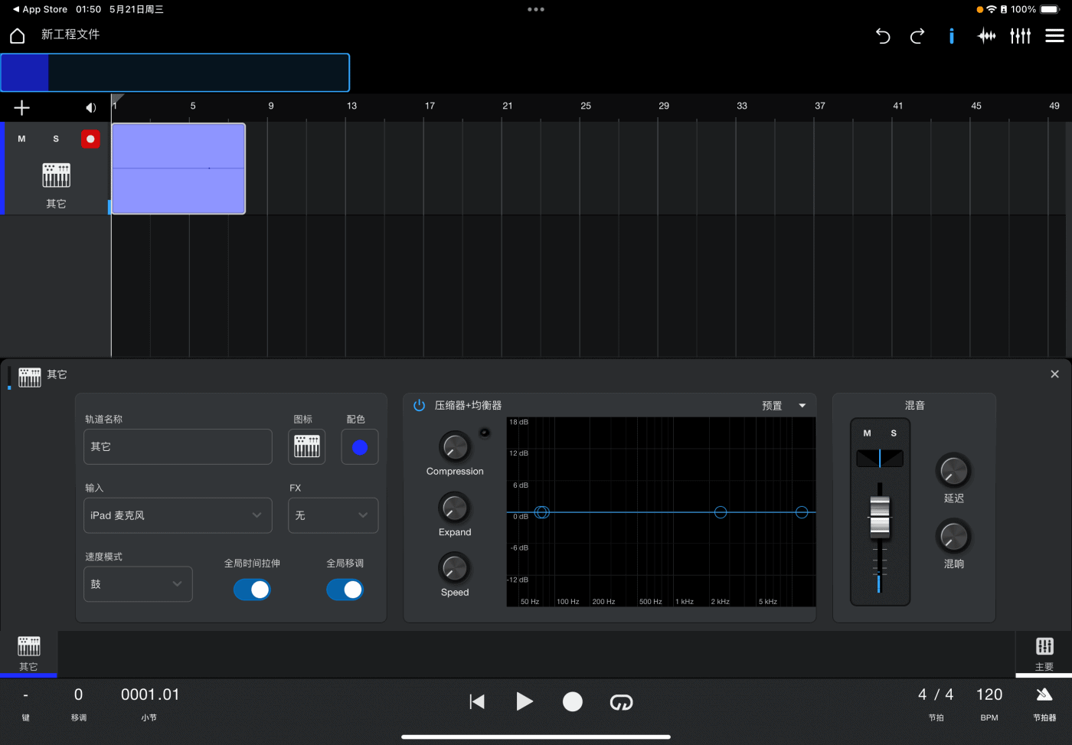Select the purple audio clip on the timeline
This screenshot has height=745, width=1072.
178,168
